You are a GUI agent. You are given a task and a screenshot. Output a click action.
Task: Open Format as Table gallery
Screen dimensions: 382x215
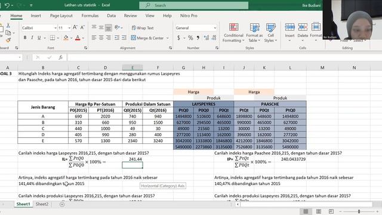click(x=254, y=33)
